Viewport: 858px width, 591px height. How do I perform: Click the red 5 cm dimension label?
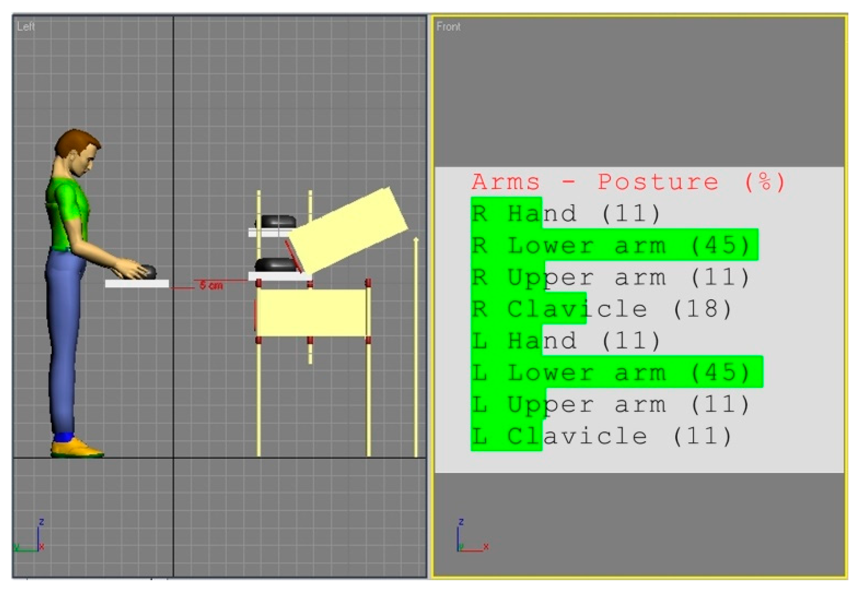click(211, 285)
